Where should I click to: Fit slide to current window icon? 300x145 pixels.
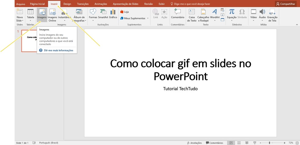pos(297,143)
